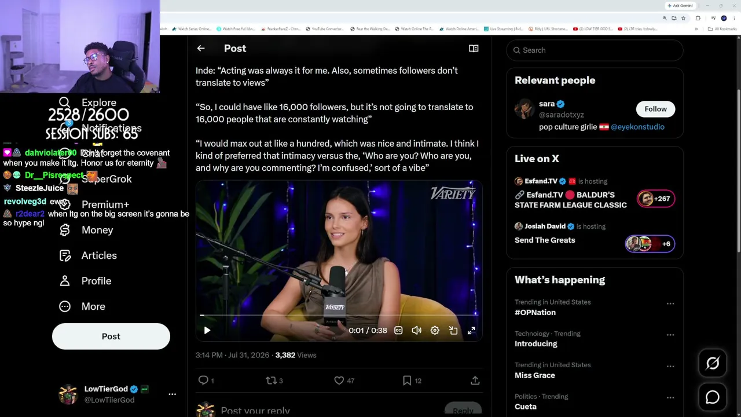Seek along the video progress bar

point(339,315)
